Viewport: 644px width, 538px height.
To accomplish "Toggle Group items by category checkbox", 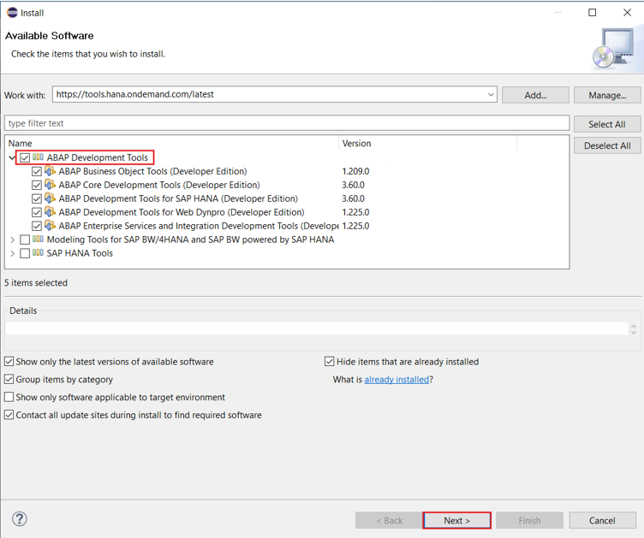I will pos(9,379).
